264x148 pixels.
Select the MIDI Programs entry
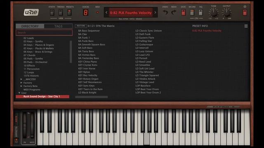point(32,90)
